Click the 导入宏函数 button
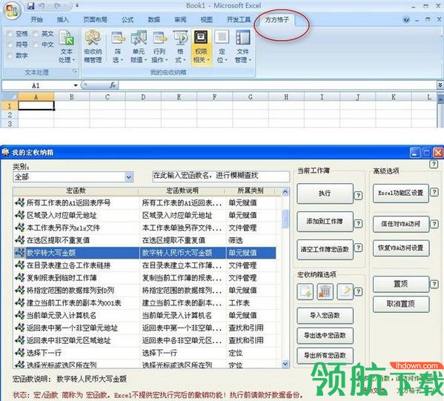The height and width of the screenshot is (401, 444). coord(325,315)
